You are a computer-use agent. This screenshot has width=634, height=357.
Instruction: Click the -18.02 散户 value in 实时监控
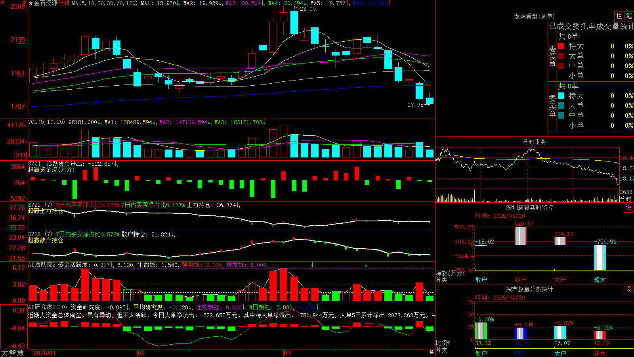tap(485, 242)
